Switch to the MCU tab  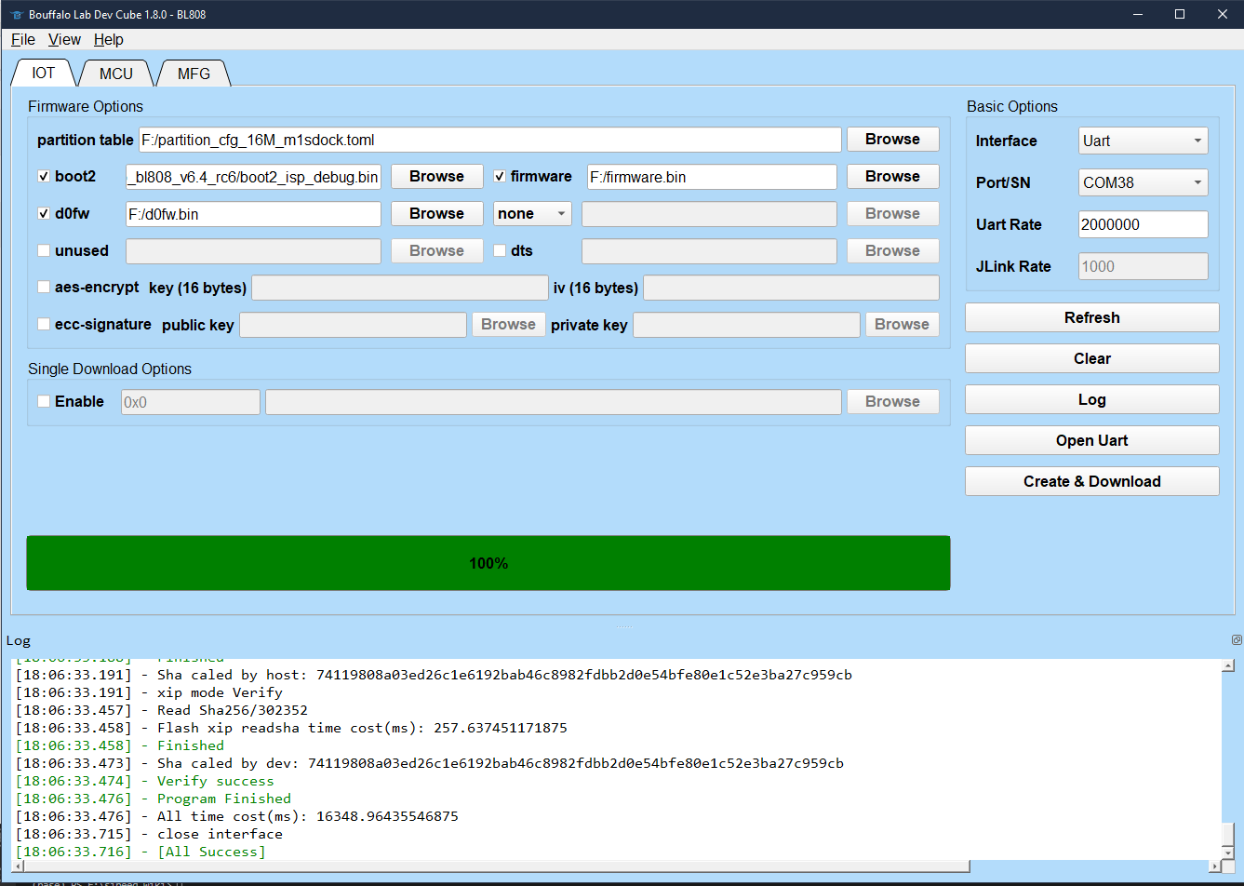tap(116, 74)
